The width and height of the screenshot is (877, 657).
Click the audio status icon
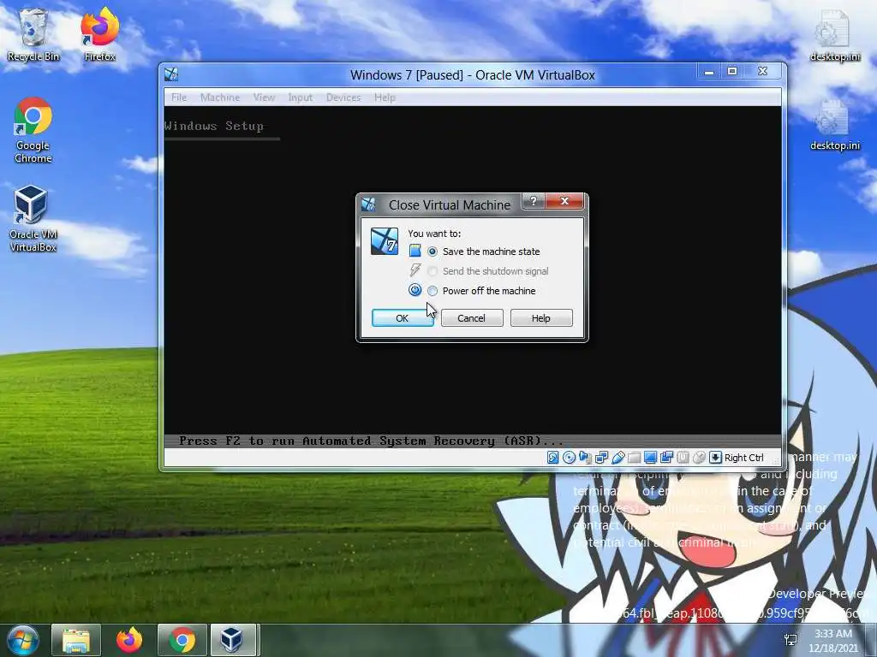pos(585,458)
